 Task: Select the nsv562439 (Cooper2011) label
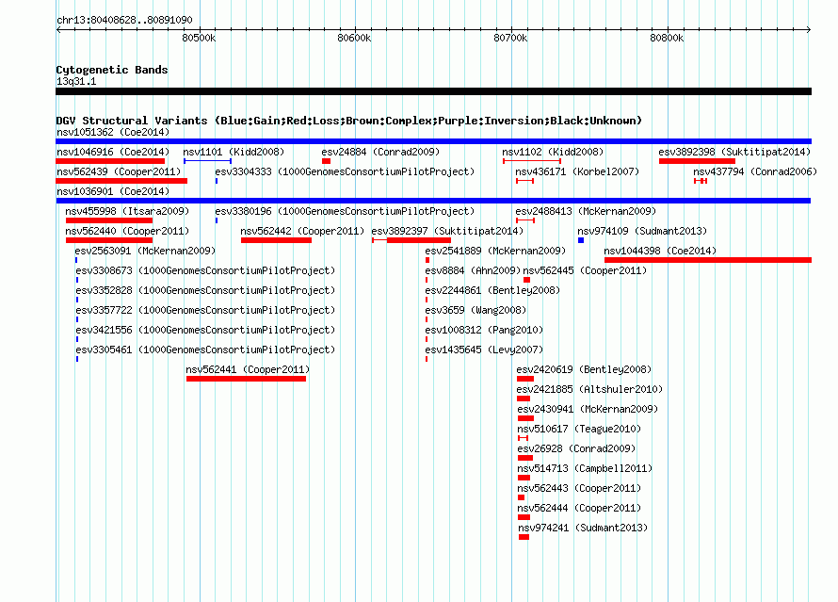coord(119,171)
